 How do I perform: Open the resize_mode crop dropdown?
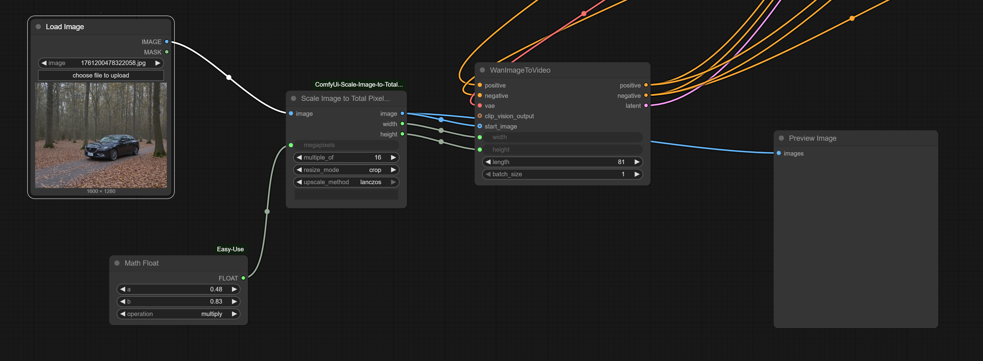coord(346,170)
